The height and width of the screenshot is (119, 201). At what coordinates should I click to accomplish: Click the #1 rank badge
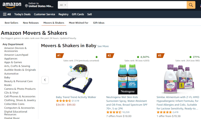click(x=59, y=55)
